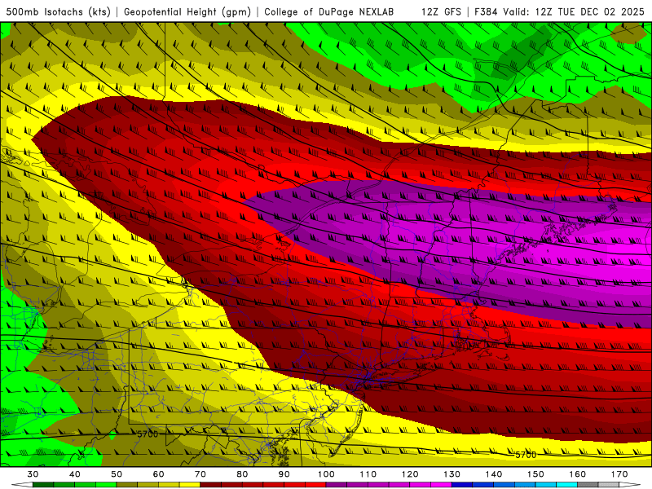Image resolution: width=652 pixels, height=489 pixels.
Task: Select the 'College of DuPage NEXLAB' credit text
Action: click(328, 11)
